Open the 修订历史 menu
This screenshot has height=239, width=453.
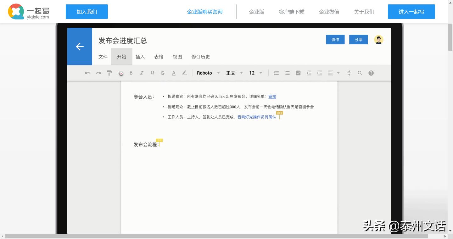pyautogui.click(x=200, y=57)
